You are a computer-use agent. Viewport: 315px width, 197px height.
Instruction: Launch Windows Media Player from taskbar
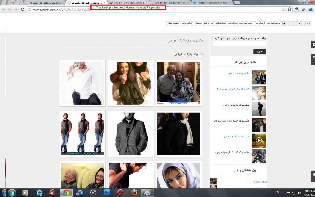pyautogui.click(x=25, y=193)
